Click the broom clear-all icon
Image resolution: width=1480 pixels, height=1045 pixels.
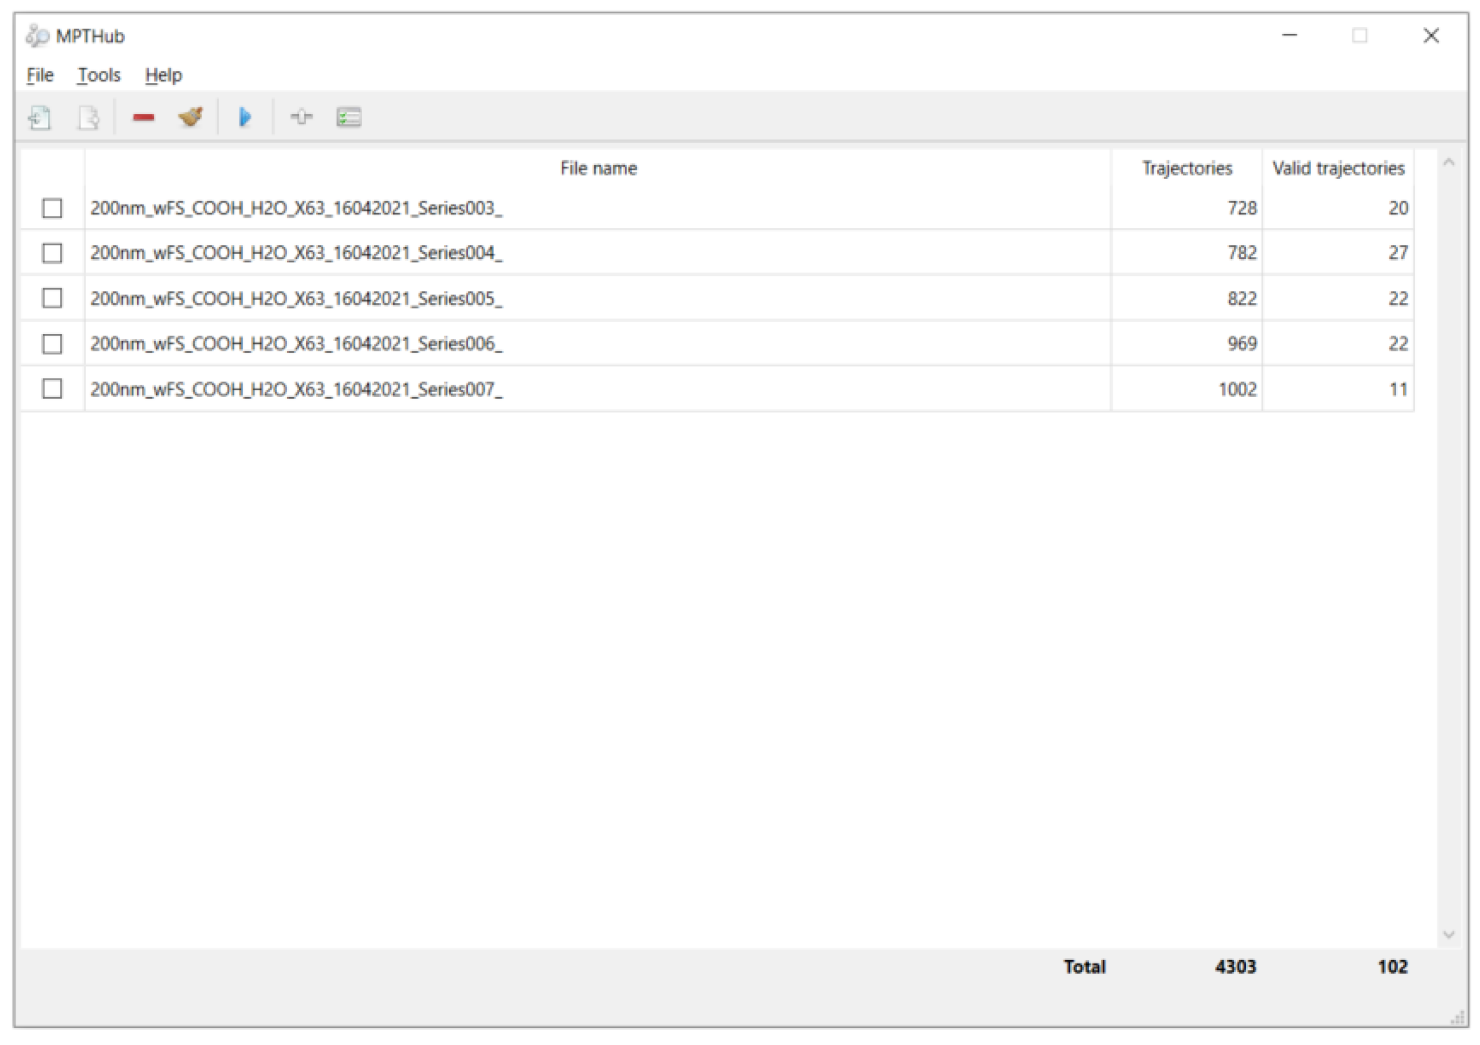pos(191,116)
